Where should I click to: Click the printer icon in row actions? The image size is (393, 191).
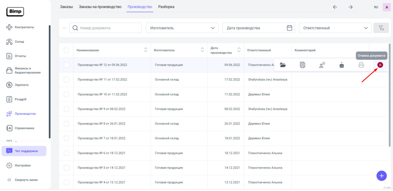pos(361,65)
